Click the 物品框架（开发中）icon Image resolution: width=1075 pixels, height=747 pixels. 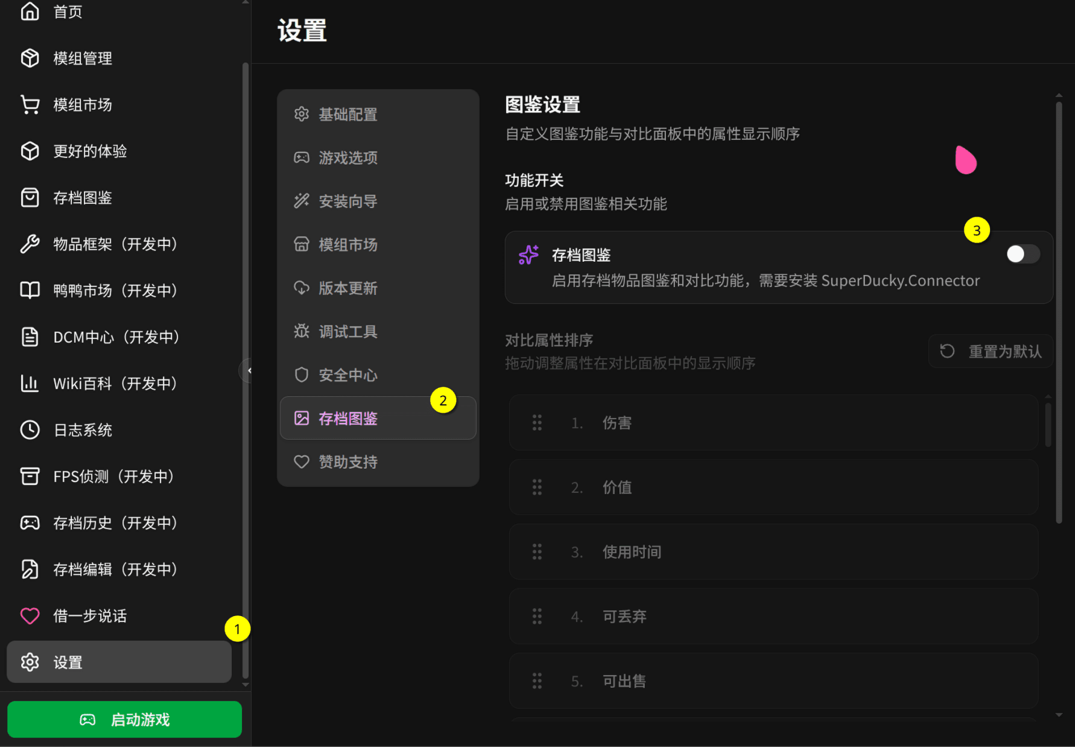pos(30,244)
